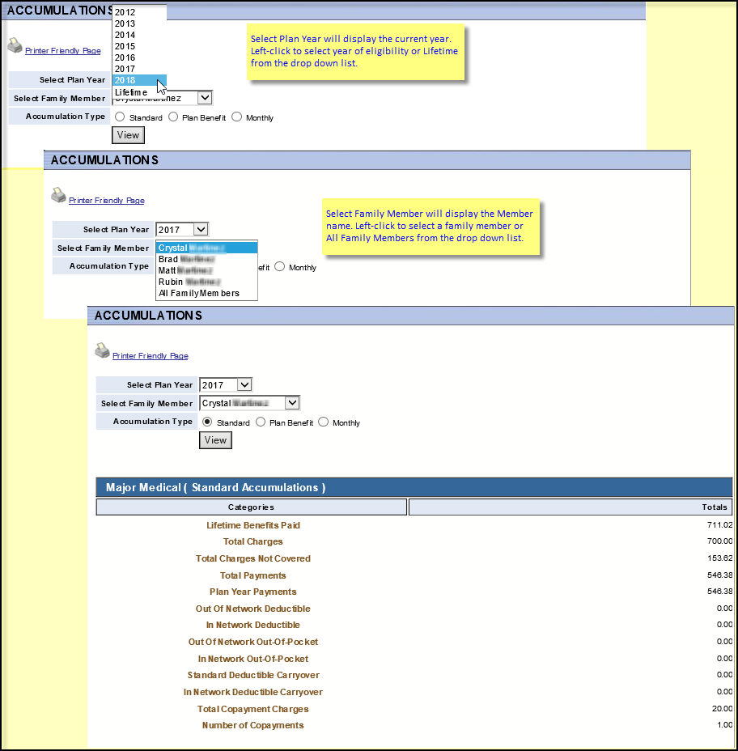Viewport: 738px width, 751px height.
Task: Choose 2014 from plan year list
Action: [139, 35]
